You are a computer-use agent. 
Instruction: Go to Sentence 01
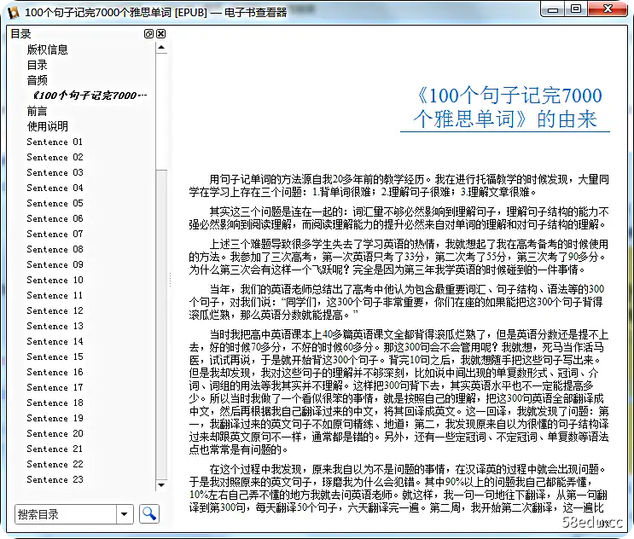click(x=55, y=142)
